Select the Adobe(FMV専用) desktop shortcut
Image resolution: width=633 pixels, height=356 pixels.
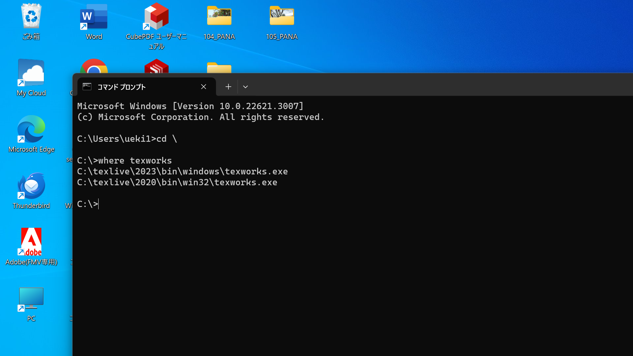coord(31,247)
